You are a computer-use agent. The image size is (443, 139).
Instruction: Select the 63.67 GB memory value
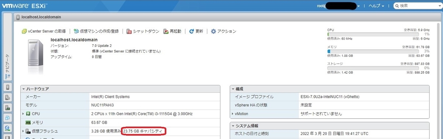99,122
